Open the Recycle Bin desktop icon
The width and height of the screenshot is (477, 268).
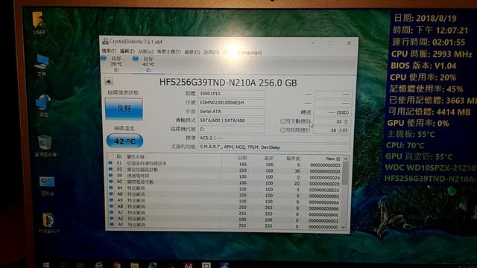pos(45,146)
